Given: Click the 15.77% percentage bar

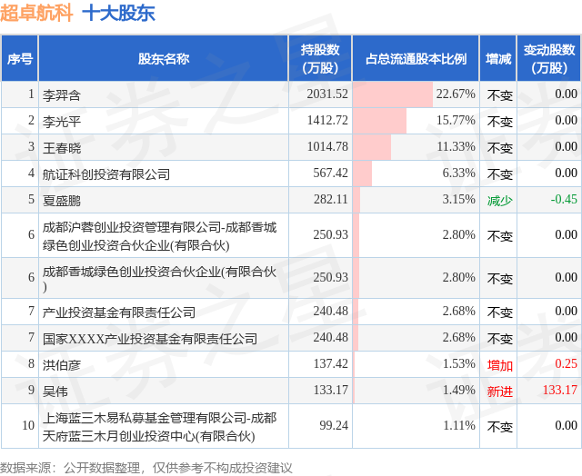Looking at the screenshot, I should tap(380, 121).
